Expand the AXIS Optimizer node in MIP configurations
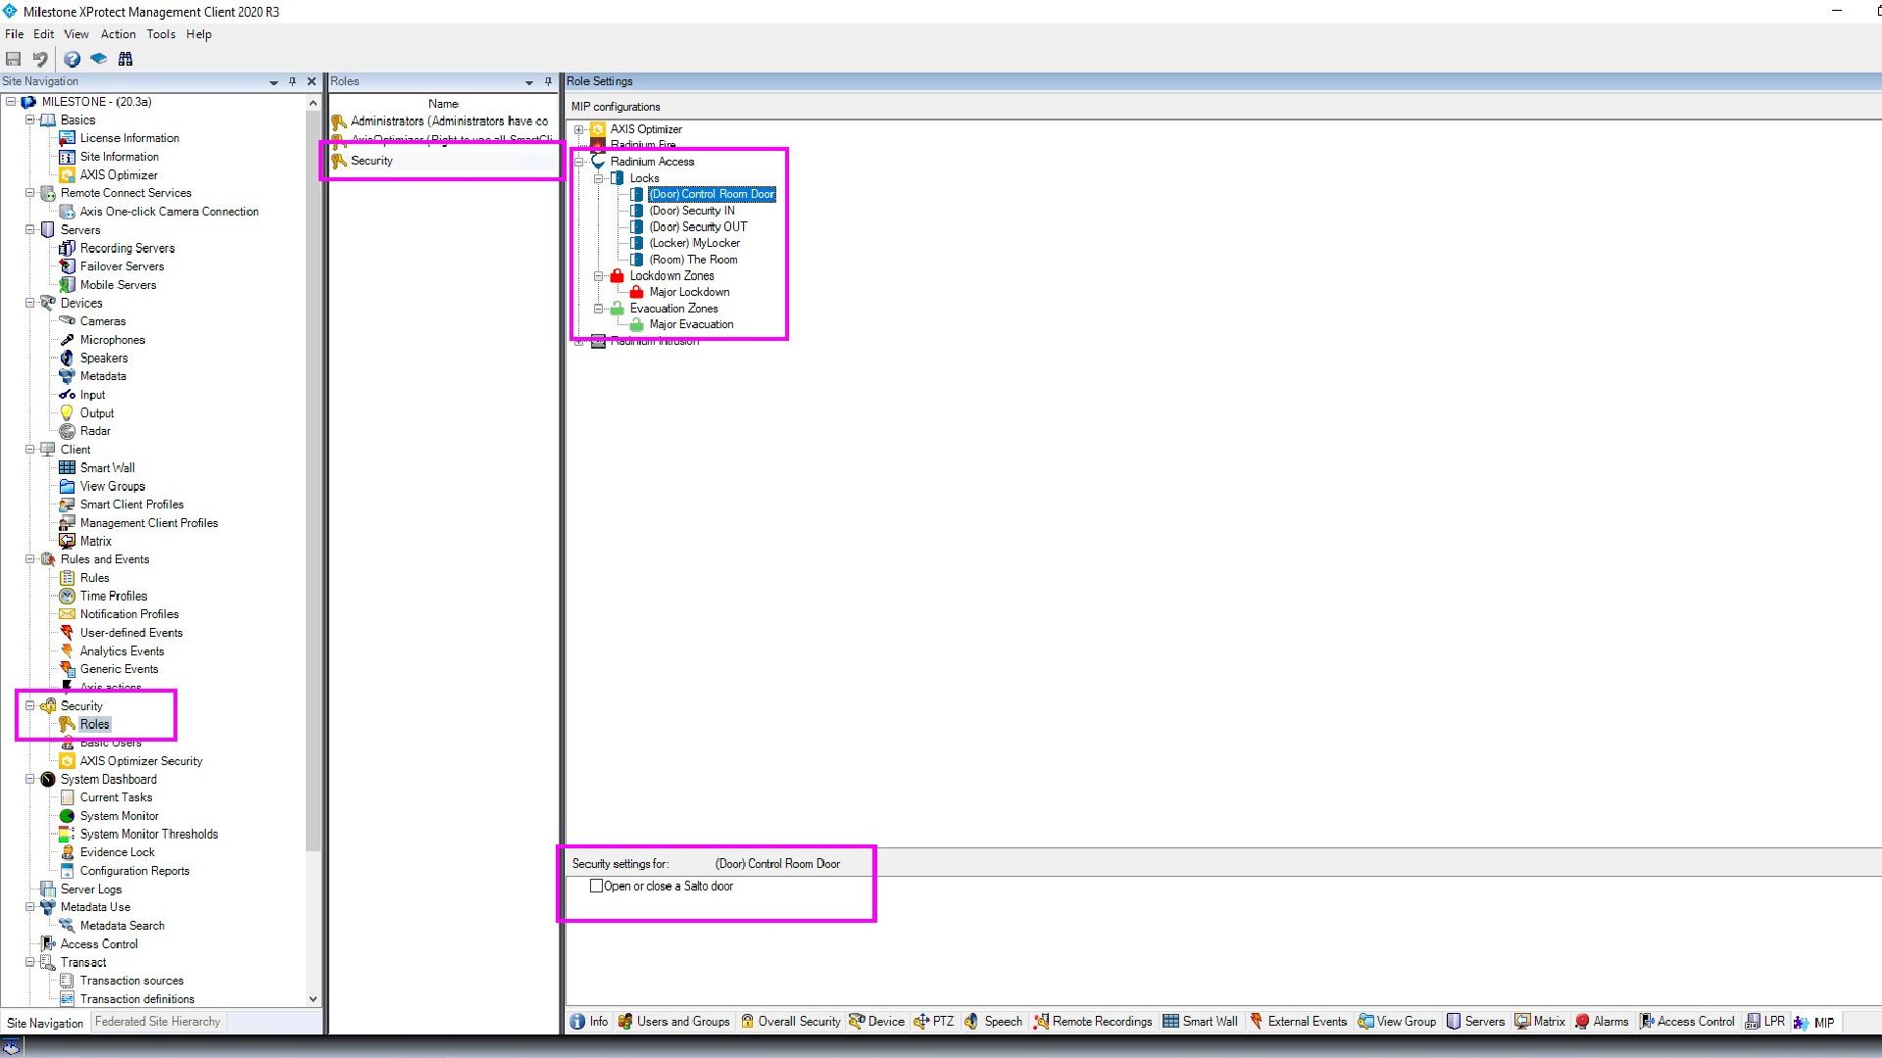Image resolution: width=1882 pixels, height=1058 pixels. [579, 129]
